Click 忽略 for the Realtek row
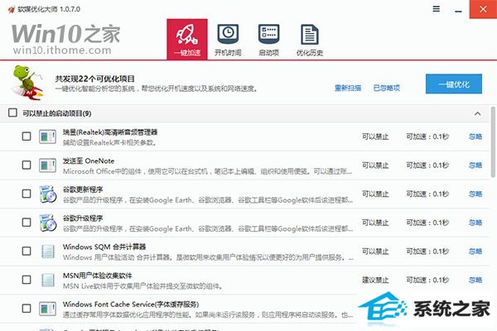The height and width of the screenshot is (331, 497). (475, 137)
